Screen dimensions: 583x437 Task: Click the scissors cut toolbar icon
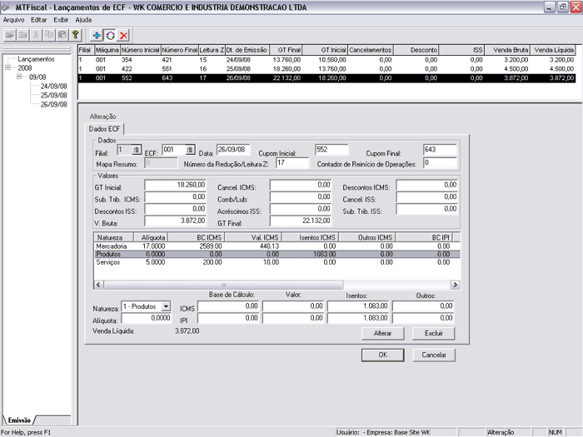pyautogui.click(x=37, y=35)
